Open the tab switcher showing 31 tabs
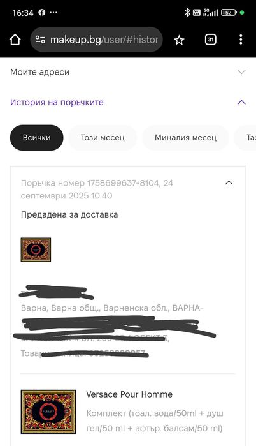 point(211,40)
